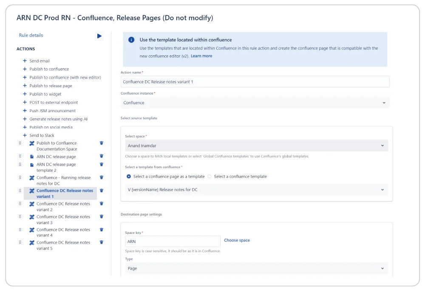425x290 pixels.
Task: Click the 'Choose space' link
Action: point(237,240)
